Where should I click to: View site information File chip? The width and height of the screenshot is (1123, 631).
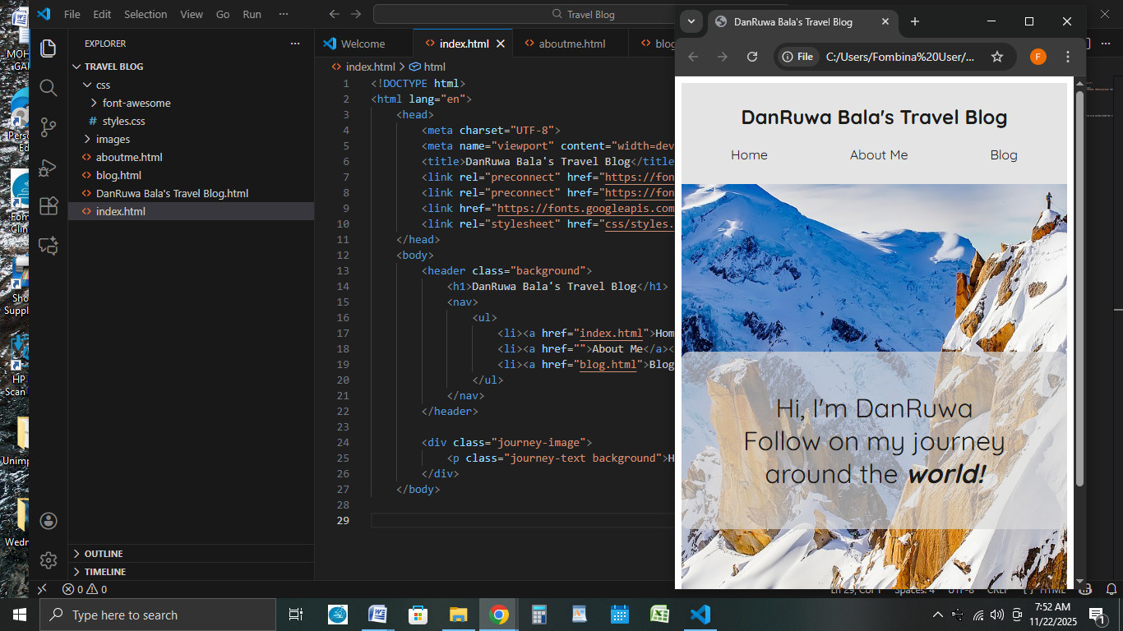point(797,57)
